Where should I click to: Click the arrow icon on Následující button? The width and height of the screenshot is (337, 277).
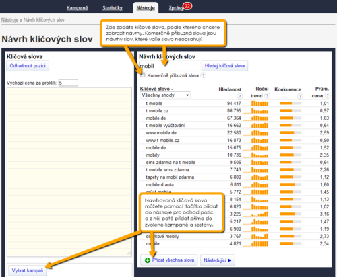click(x=229, y=260)
